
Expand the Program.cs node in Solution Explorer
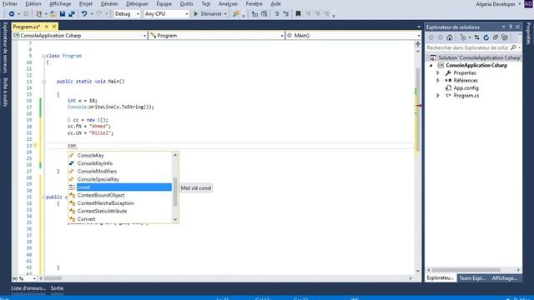(438, 96)
